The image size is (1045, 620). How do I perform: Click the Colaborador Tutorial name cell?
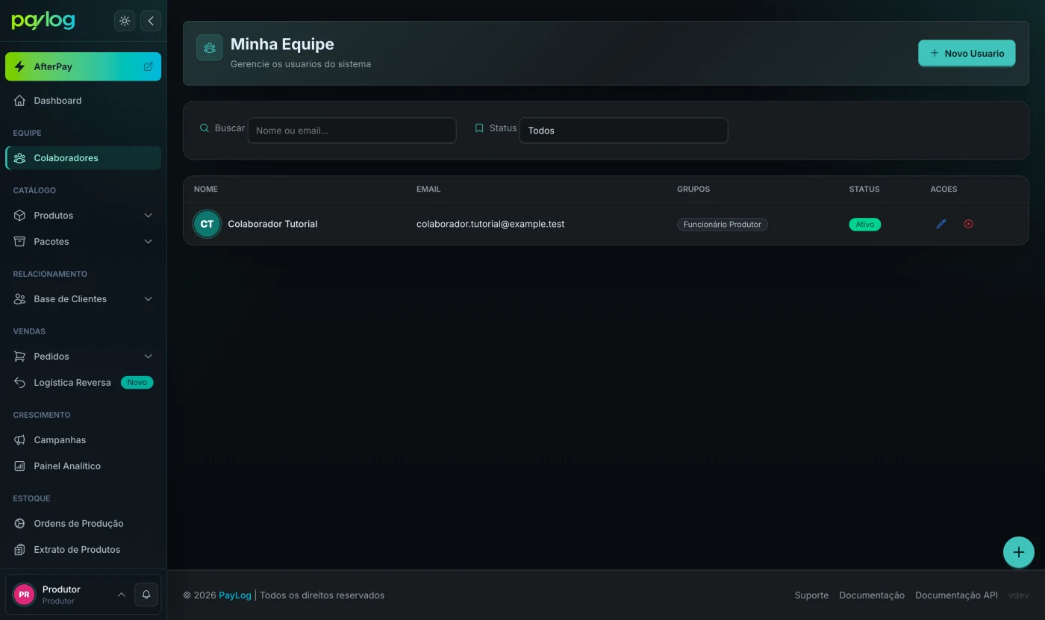click(x=272, y=224)
